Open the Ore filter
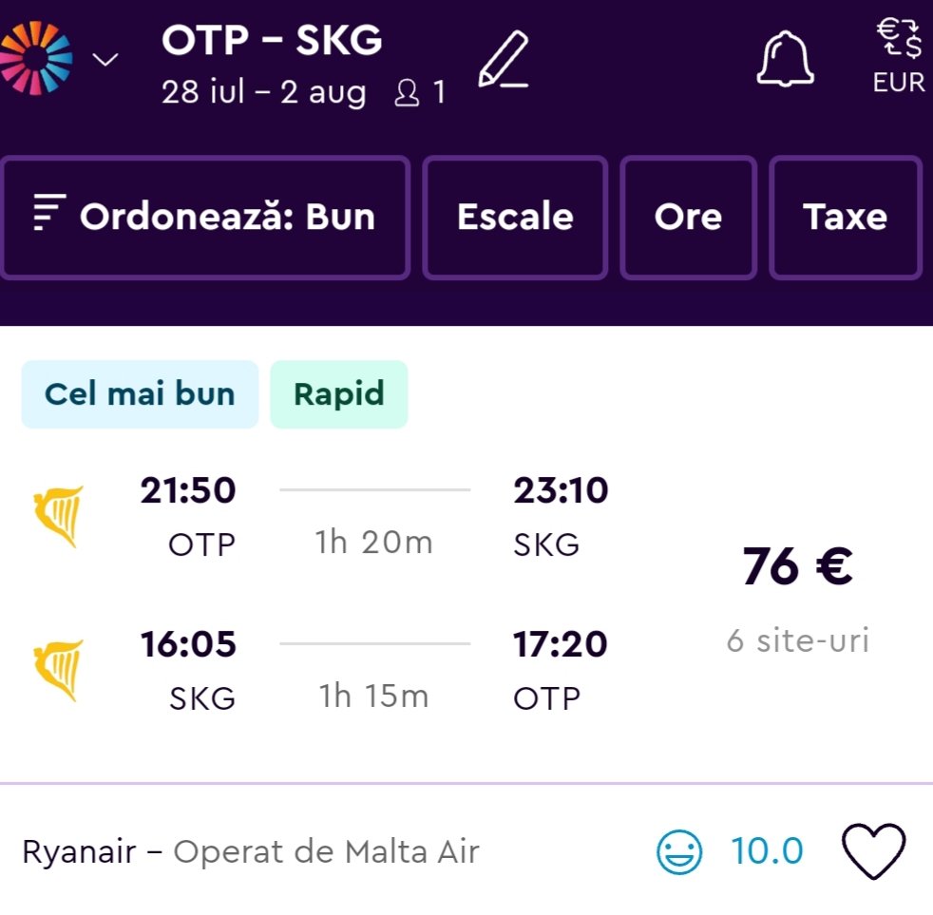Screen dimensions: 933x915 point(688,218)
